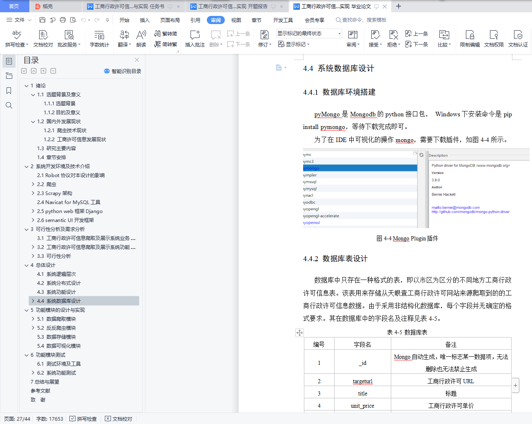Click the save icon in quick access toolbar

click(42, 20)
